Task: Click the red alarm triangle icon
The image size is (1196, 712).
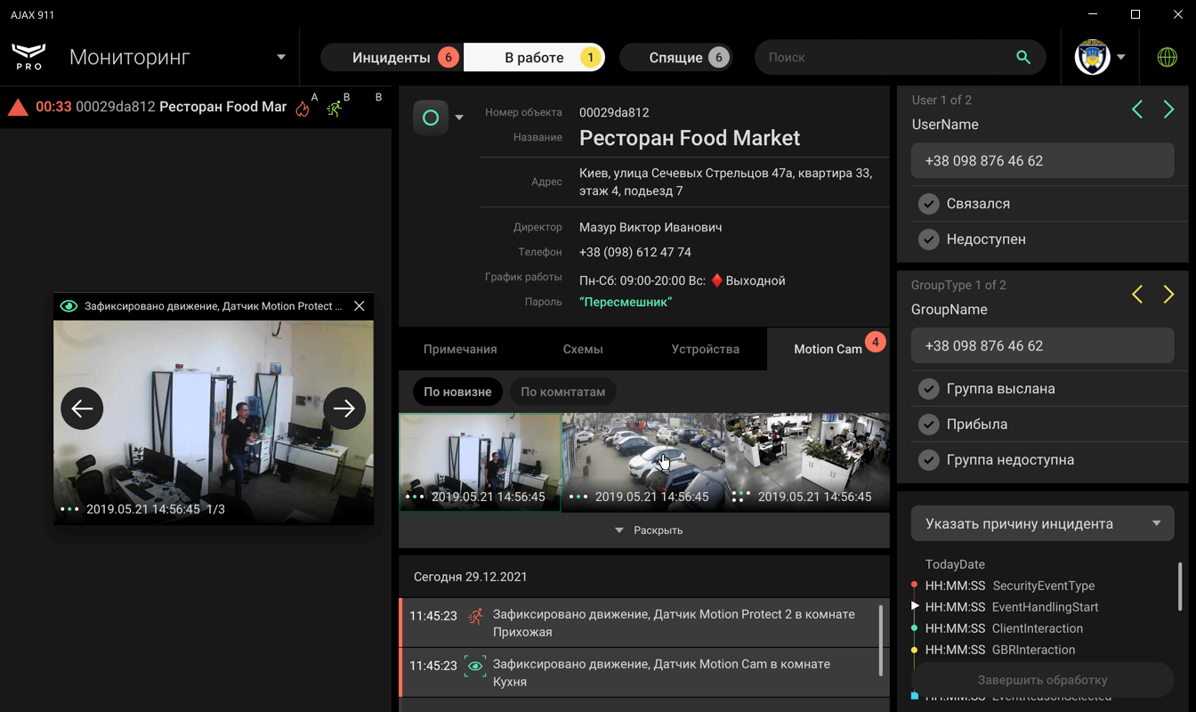Action: pos(18,108)
